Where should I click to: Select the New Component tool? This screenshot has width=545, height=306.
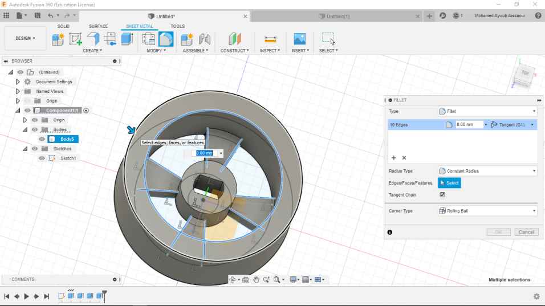coord(58,39)
